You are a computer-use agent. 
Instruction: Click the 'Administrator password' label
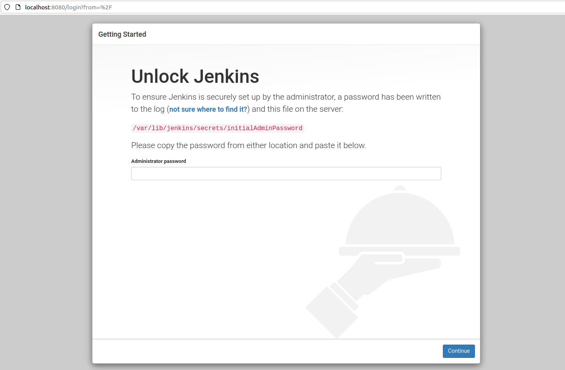(159, 161)
